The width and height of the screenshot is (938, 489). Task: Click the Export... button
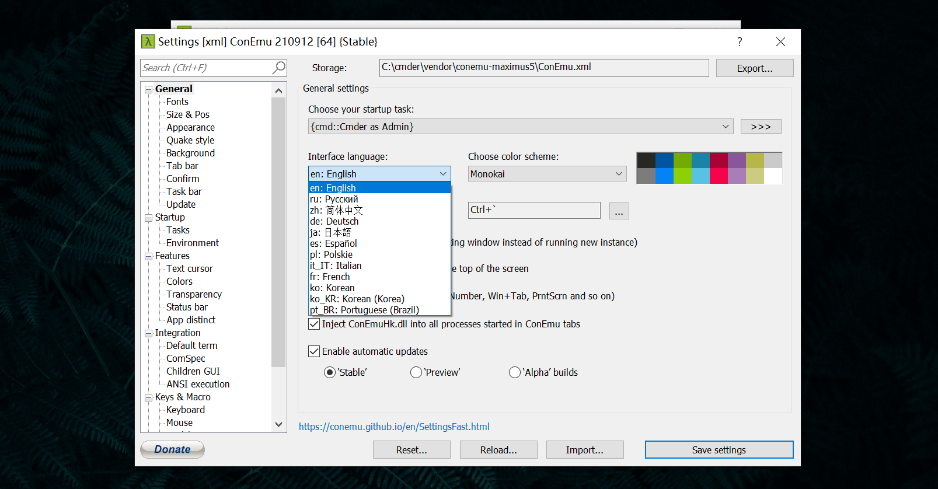[755, 68]
